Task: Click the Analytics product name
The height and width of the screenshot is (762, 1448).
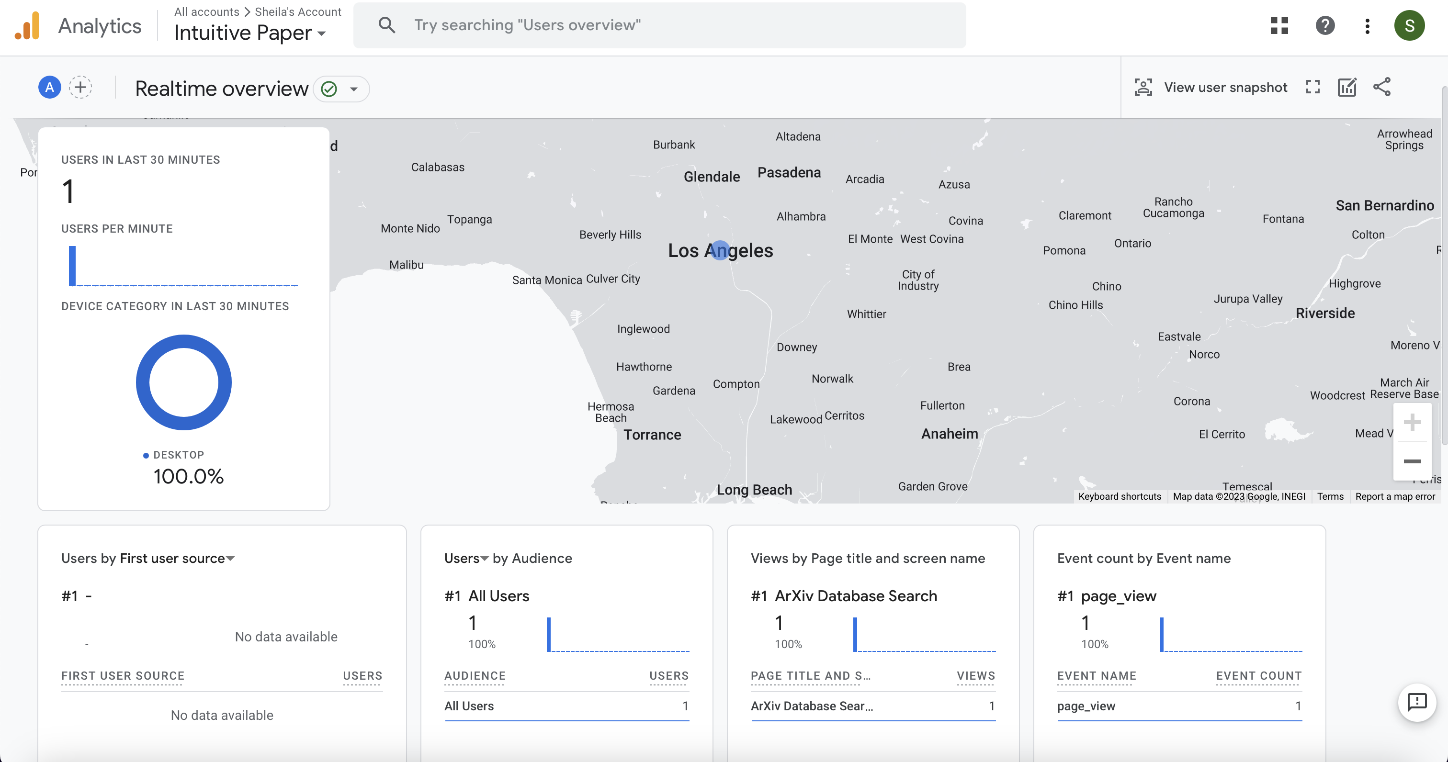Action: click(100, 26)
